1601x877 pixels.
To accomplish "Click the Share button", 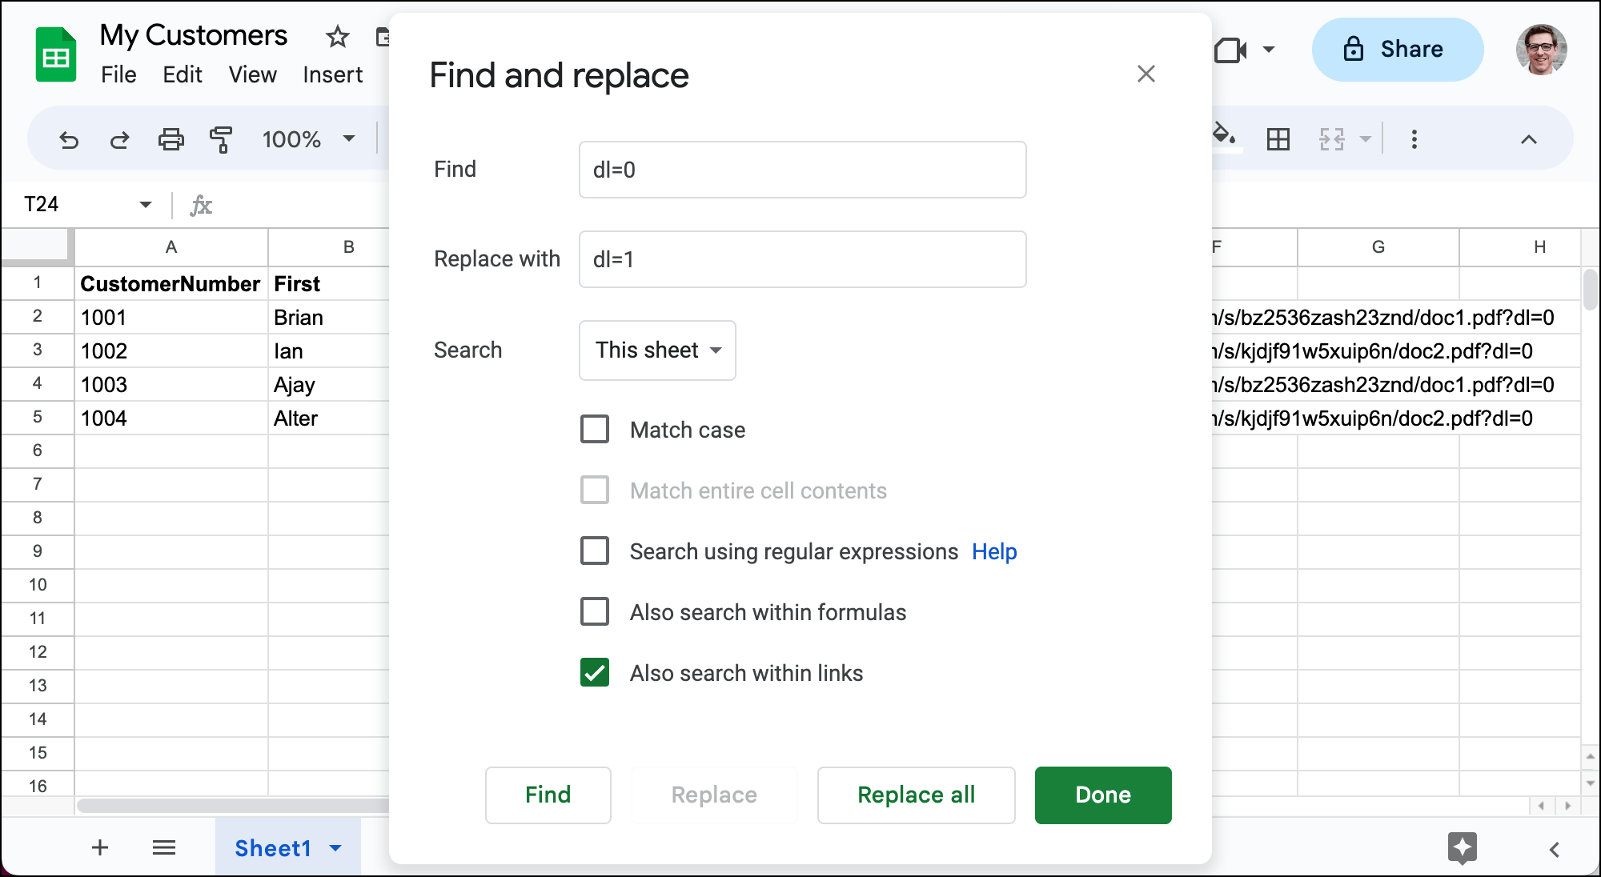I will click(x=1398, y=50).
